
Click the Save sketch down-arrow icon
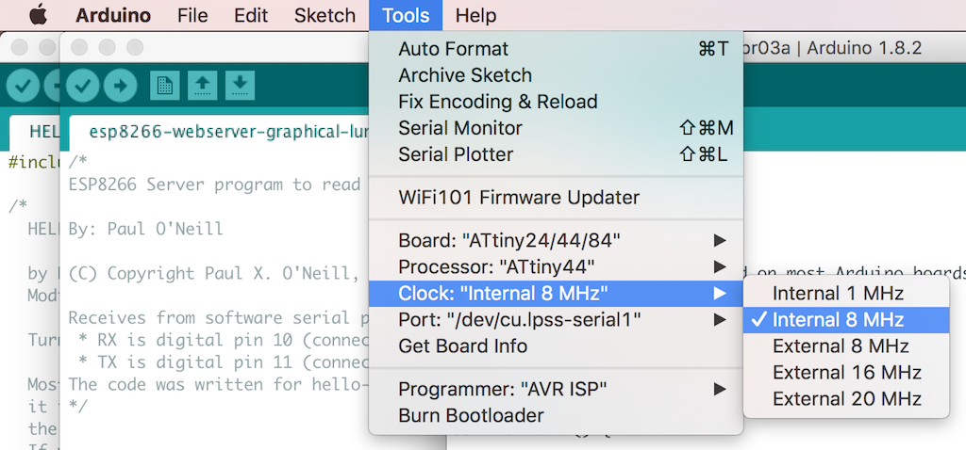240,86
